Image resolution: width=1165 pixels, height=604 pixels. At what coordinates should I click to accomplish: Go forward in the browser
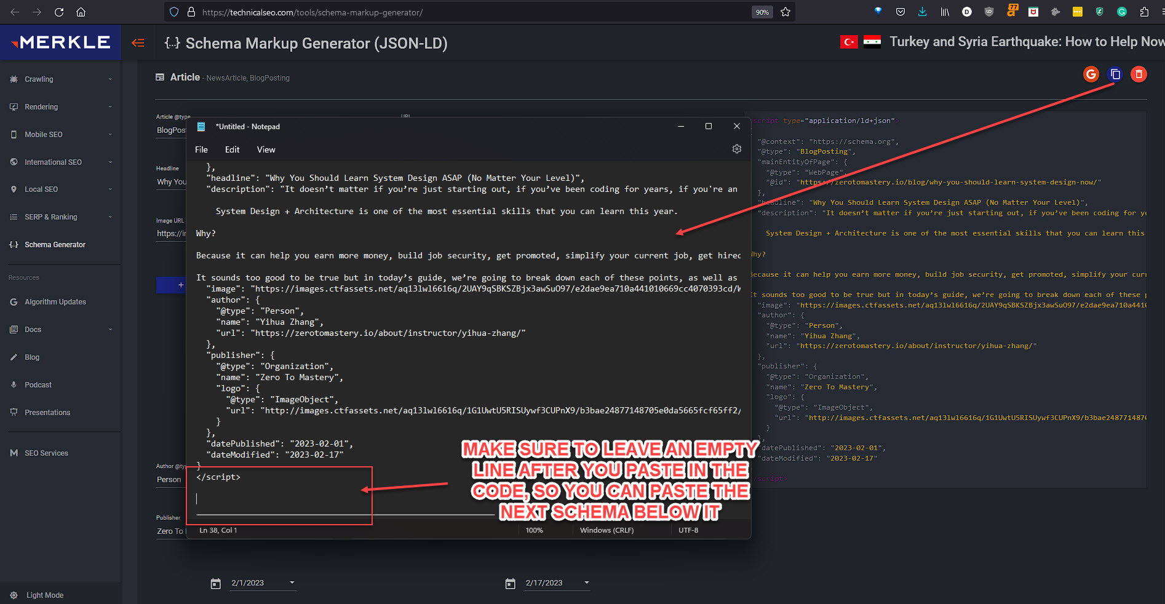coord(37,12)
